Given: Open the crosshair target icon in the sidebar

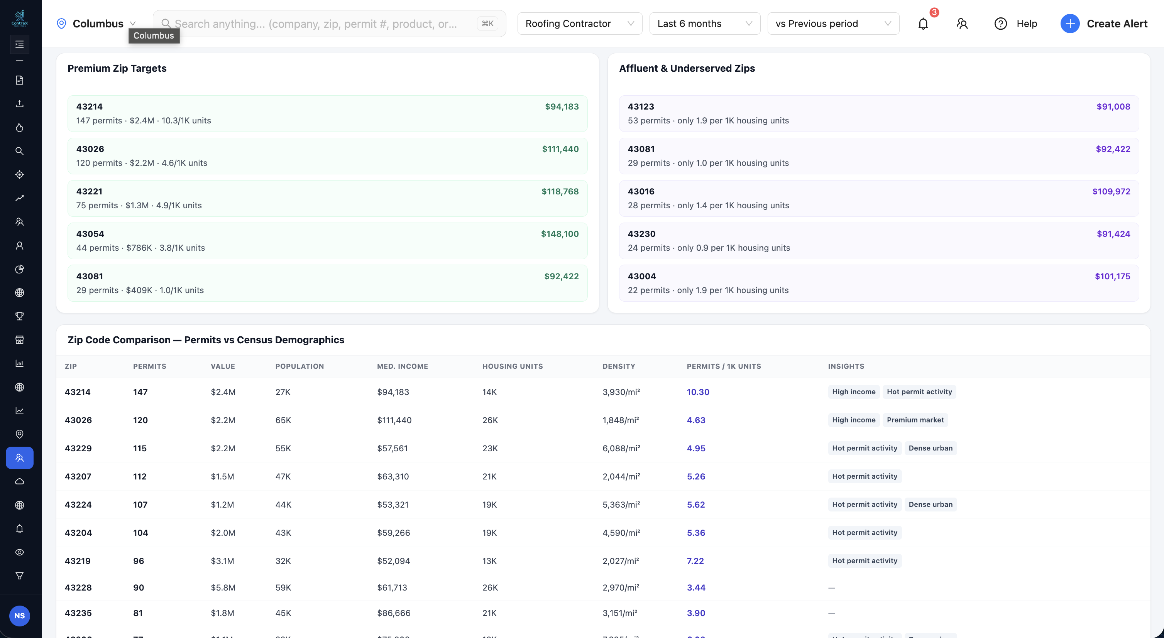Looking at the screenshot, I should click(19, 175).
